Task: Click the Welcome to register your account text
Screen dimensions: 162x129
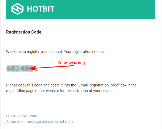Action: tap(34, 52)
